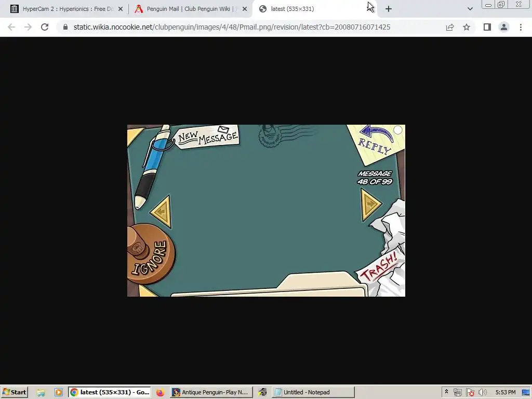The image size is (532, 399).
Task: Open a new browser tab
Action: [389, 9]
